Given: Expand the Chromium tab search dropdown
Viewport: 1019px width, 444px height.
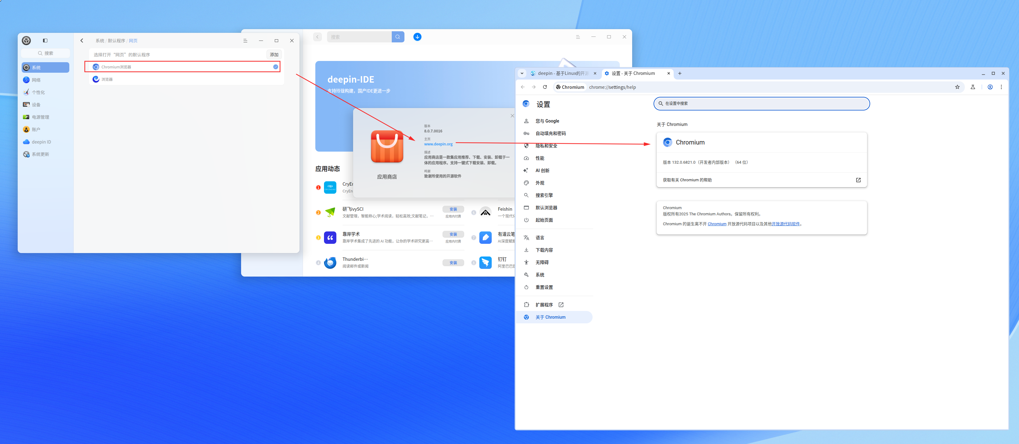Looking at the screenshot, I should pos(522,73).
